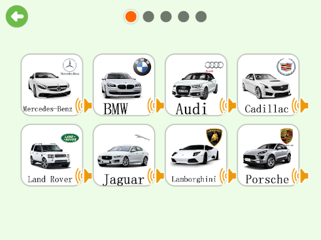
Task: Play the Lamborghini speaker sound icon
Action: (228, 176)
